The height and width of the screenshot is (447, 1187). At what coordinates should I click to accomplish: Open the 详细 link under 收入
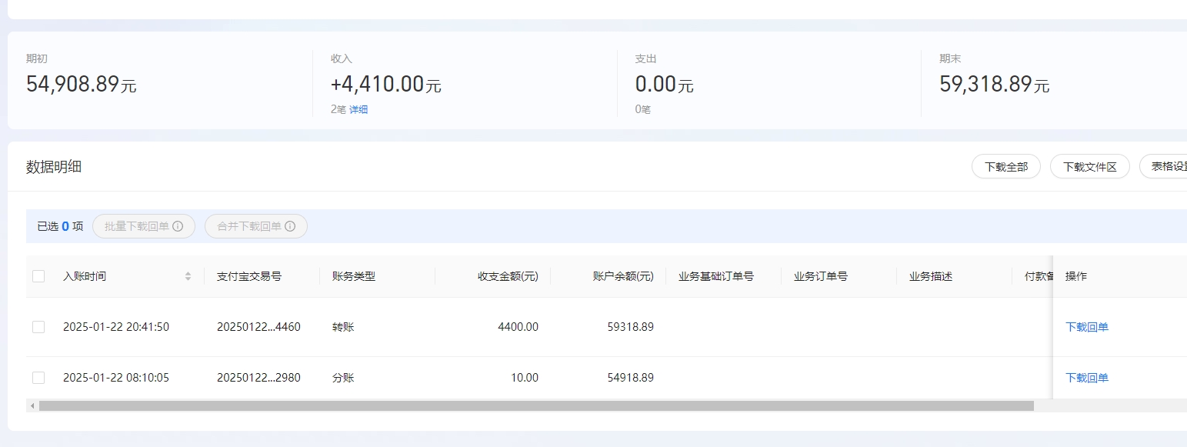358,109
